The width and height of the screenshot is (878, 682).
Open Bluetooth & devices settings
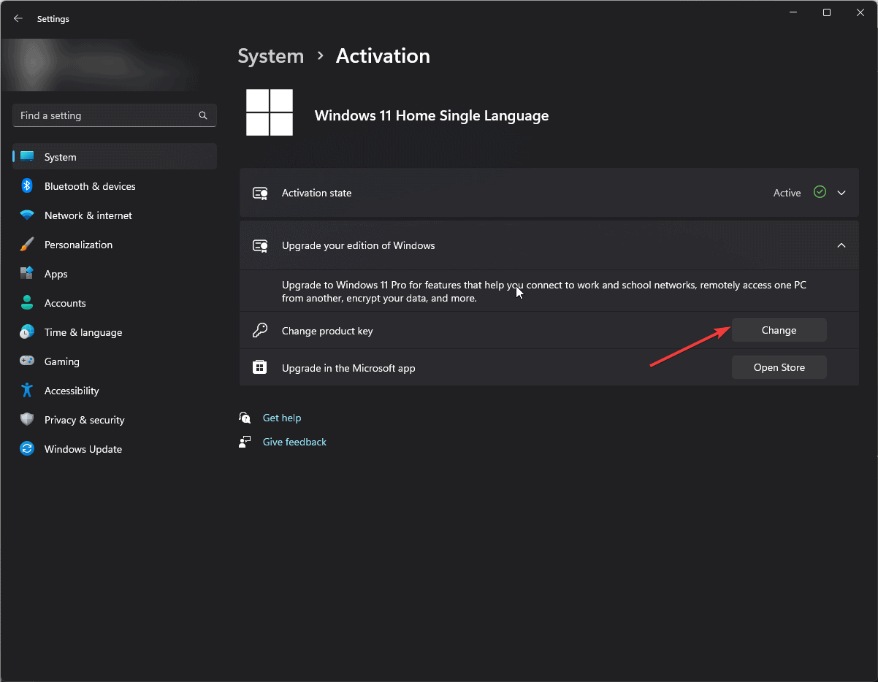115,186
